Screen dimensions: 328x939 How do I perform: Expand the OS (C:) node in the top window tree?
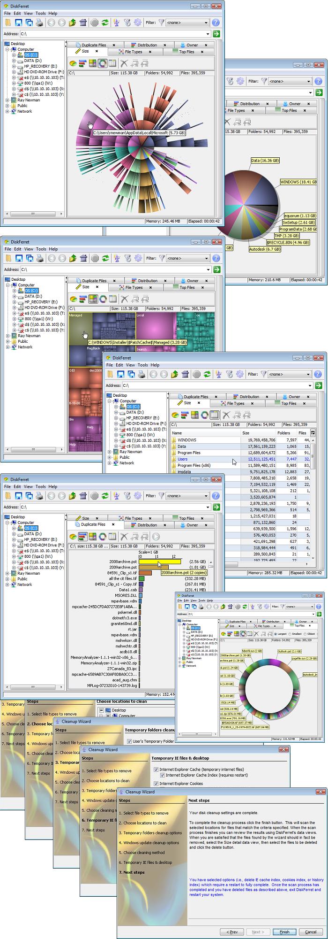(x=14, y=55)
